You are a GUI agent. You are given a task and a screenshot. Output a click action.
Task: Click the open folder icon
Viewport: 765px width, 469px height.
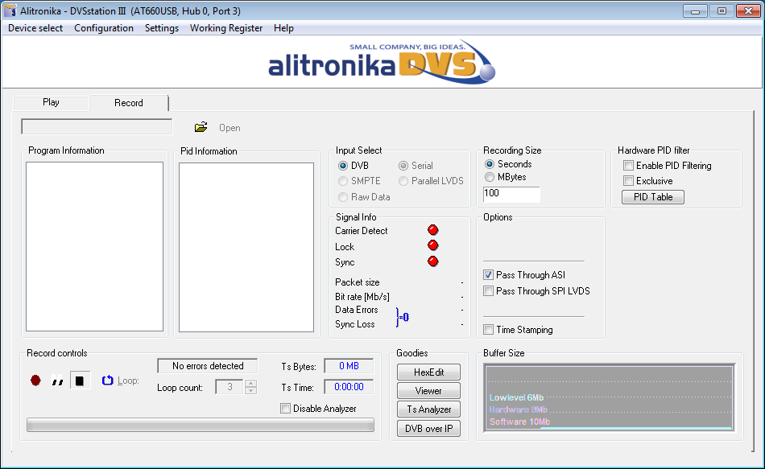click(x=201, y=127)
